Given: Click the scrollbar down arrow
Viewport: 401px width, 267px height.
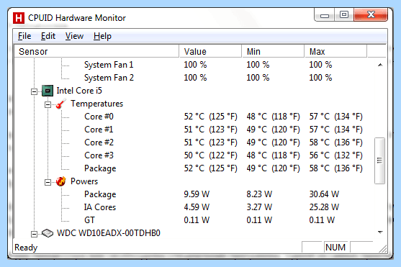Looking at the screenshot, I should (x=380, y=232).
